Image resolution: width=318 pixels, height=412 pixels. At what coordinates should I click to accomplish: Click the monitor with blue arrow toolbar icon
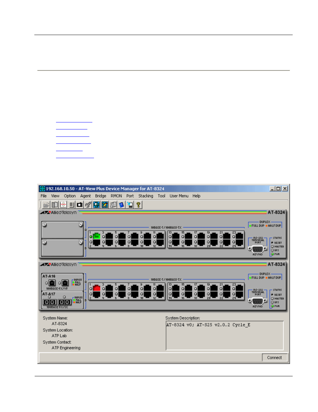coord(130,205)
